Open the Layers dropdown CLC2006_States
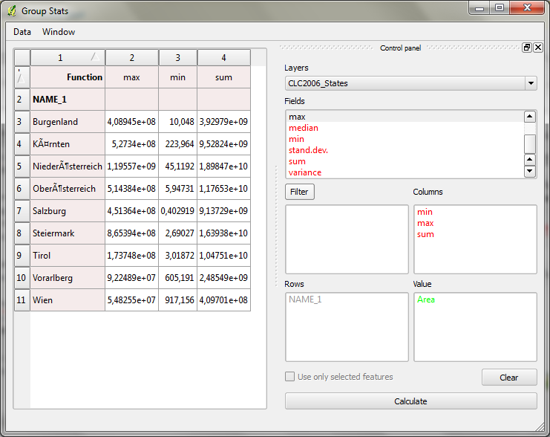The width and height of the screenshot is (550, 437). [x=410, y=83]
